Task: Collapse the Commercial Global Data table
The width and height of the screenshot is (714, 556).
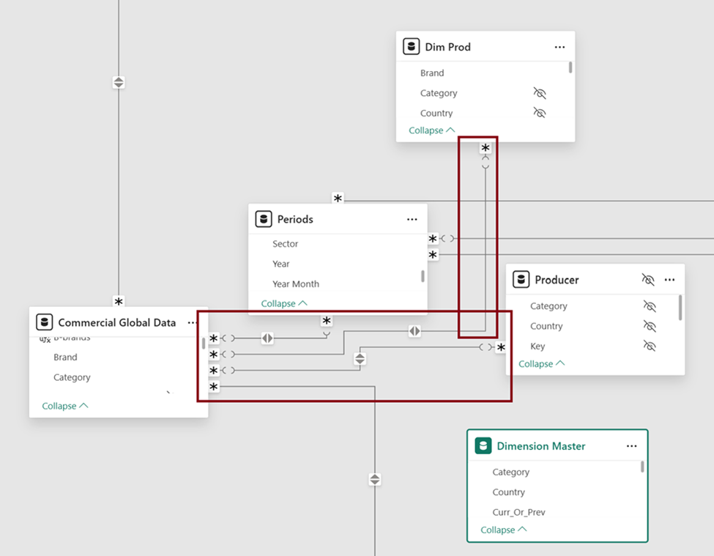Action: tap(64, 406)
